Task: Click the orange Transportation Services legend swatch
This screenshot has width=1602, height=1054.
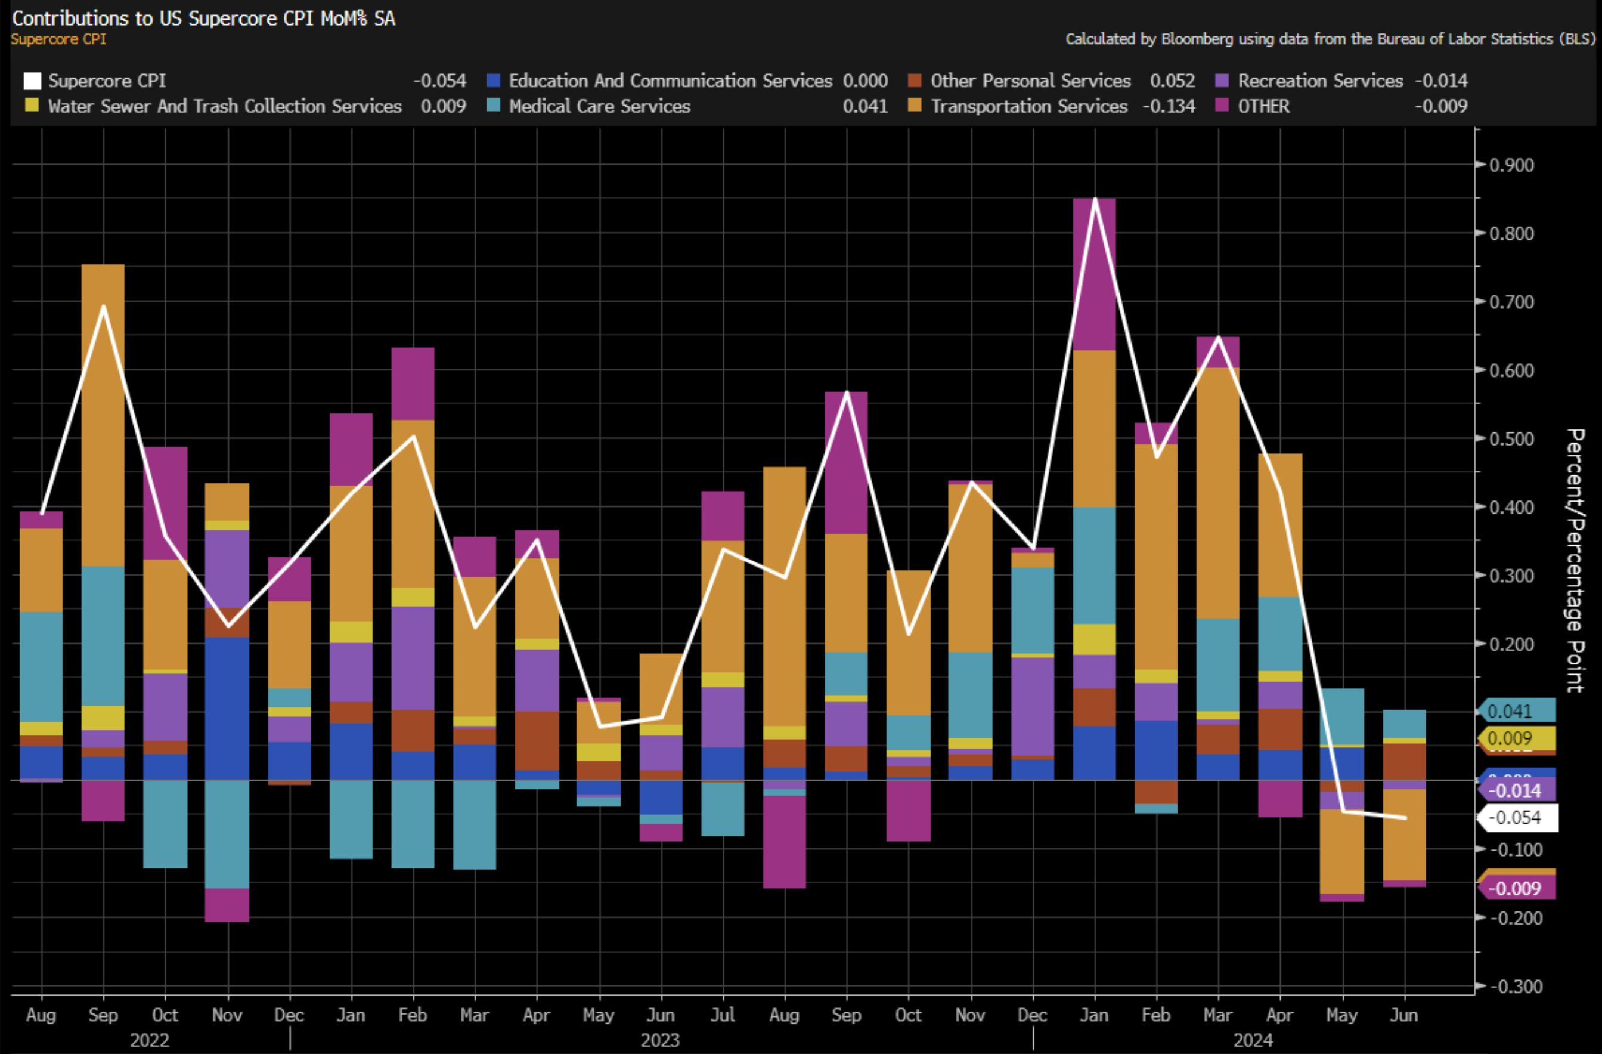Action: [x=914, y=106]
